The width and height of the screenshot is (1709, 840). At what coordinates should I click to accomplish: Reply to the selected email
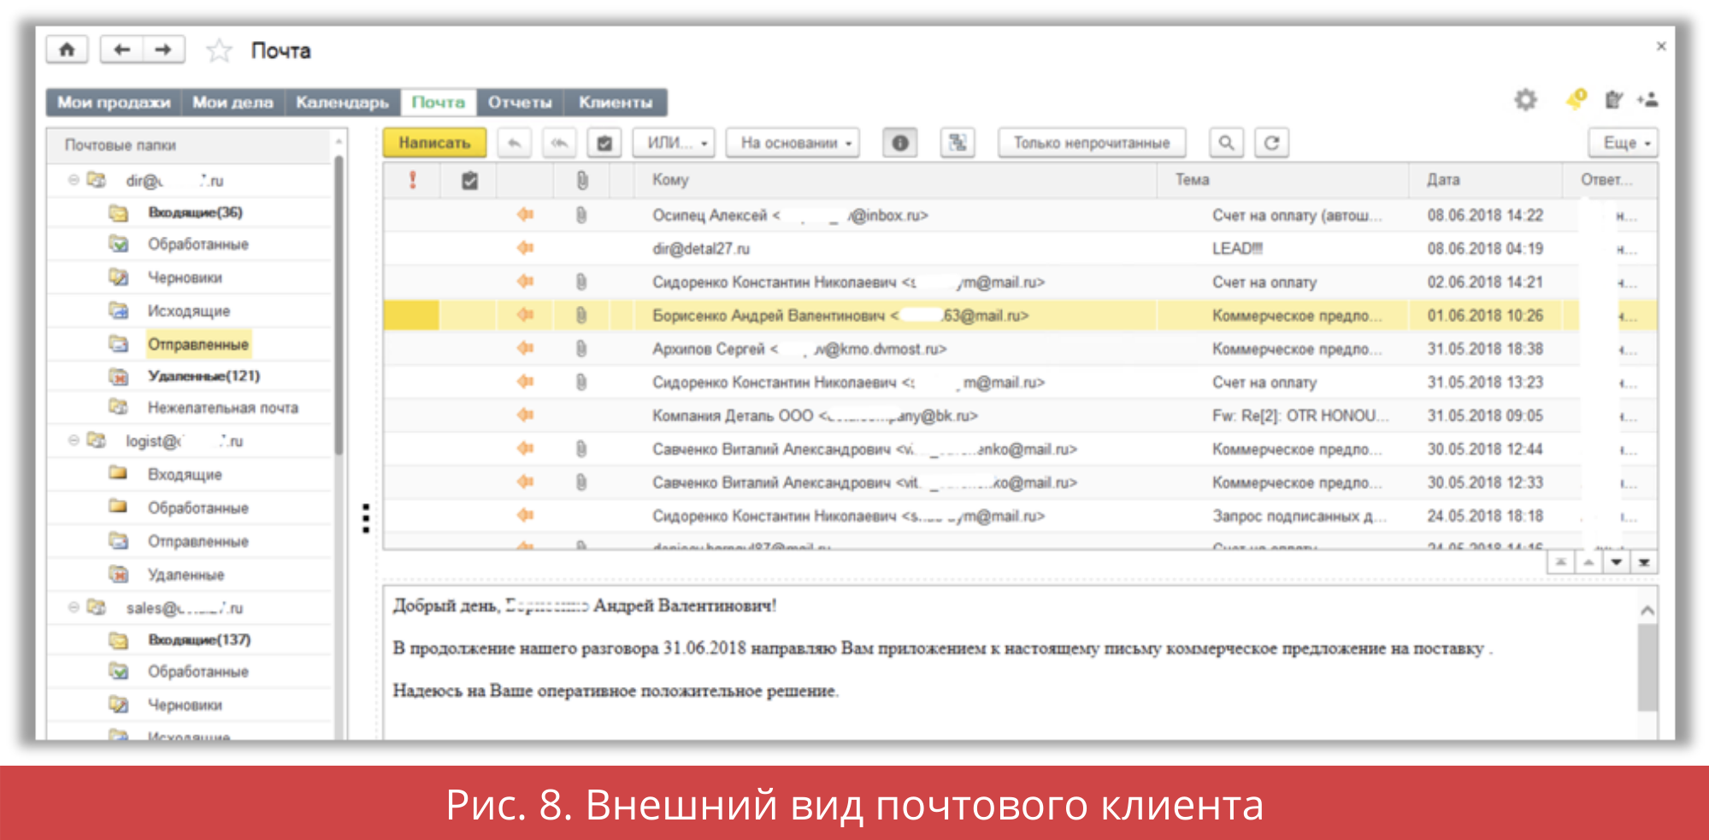[515, 143]
